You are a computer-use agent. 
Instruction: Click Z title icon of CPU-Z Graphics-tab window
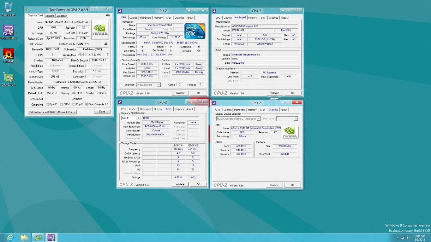pos(214,103)
